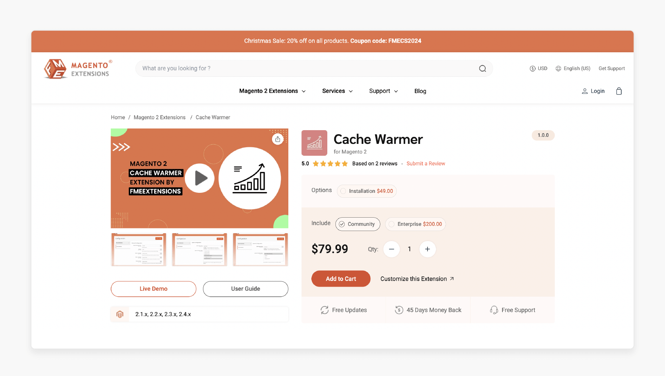Image resolution: width=665 pixels, height=376 pixels.
Task: Click the USD currency selector
Action: click(538, 69)
